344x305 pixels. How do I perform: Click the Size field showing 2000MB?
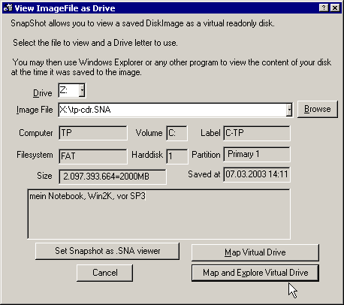(113, 177)
